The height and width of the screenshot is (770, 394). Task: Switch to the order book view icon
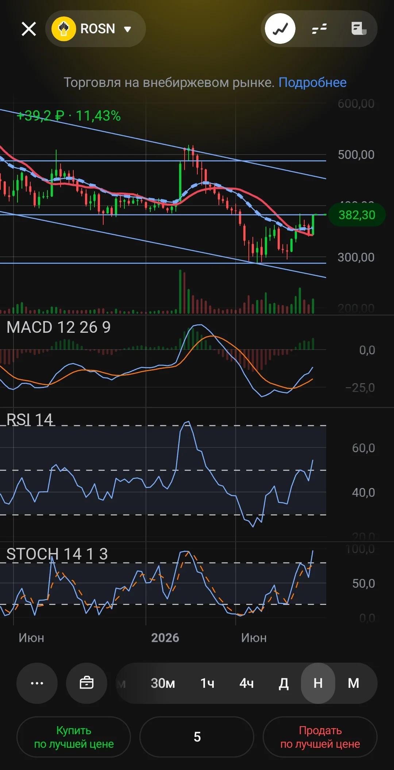point(319,28)
